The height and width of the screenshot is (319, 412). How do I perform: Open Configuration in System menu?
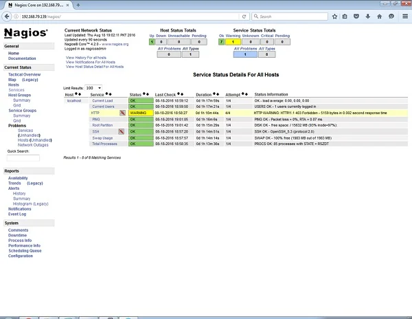click(21, 256)
